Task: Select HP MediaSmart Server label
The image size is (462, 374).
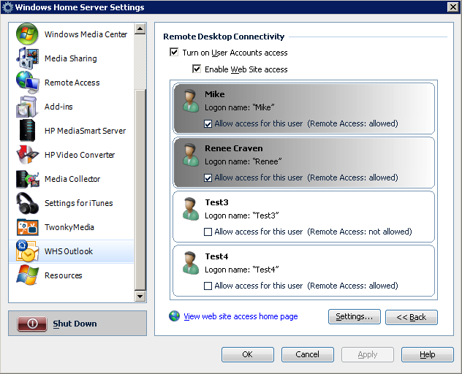Action: [x=85, y=131]
